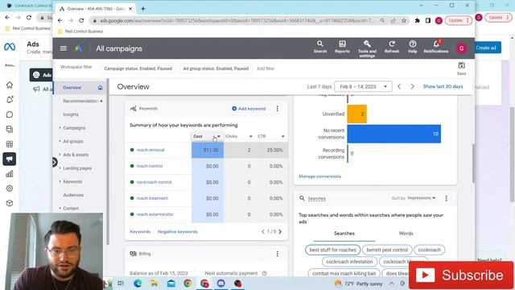Click the roach removal keyword
The height and width of the screenshot is (290, 515).
click(150, 150)
